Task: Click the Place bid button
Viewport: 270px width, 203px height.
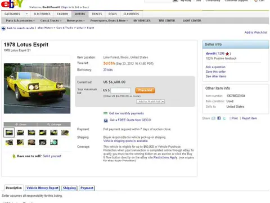Action: click(145, 90)
